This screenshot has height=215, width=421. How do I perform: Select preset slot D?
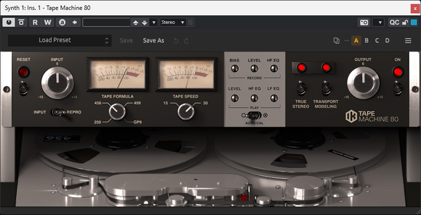tap(387, 41)
